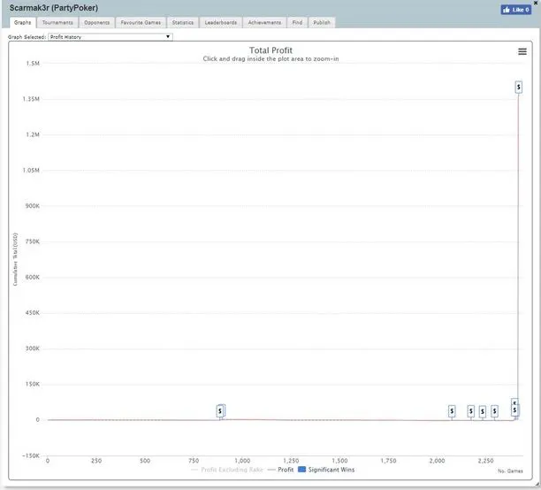
Task: Open the chart hamburger context menu
Action: tap(522, 51)
